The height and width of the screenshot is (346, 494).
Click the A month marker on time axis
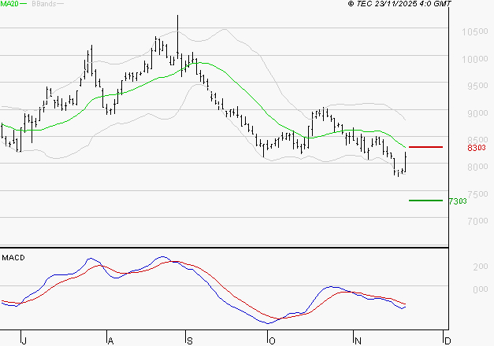tap(110, 341)
